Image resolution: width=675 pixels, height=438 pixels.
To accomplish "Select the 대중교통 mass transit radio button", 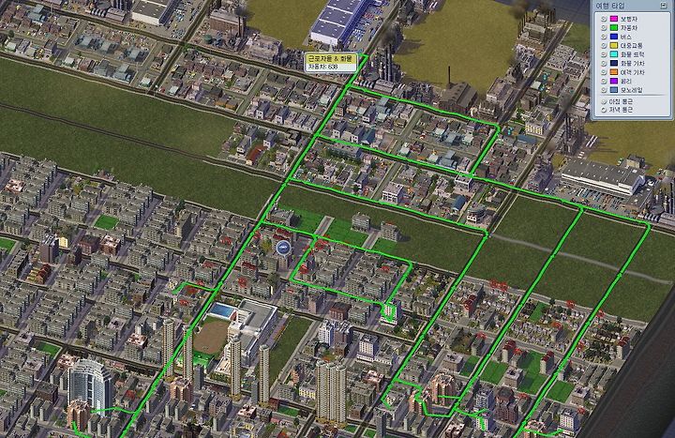I will pos(604,46).
